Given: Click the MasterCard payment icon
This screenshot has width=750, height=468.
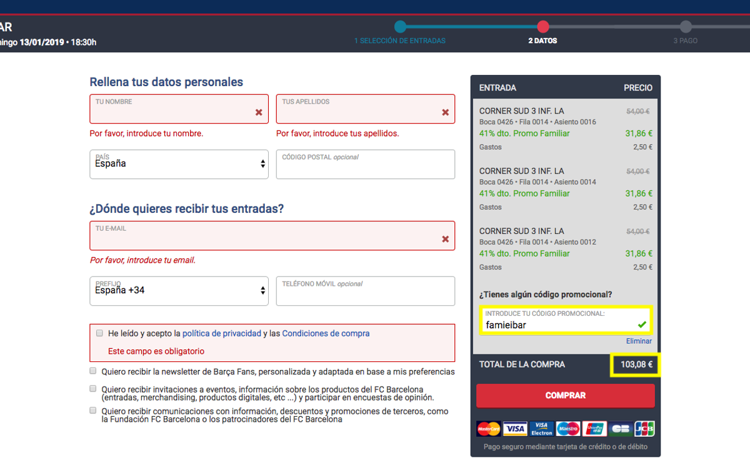Looking at the screenshot, I should tap(489, 428).
